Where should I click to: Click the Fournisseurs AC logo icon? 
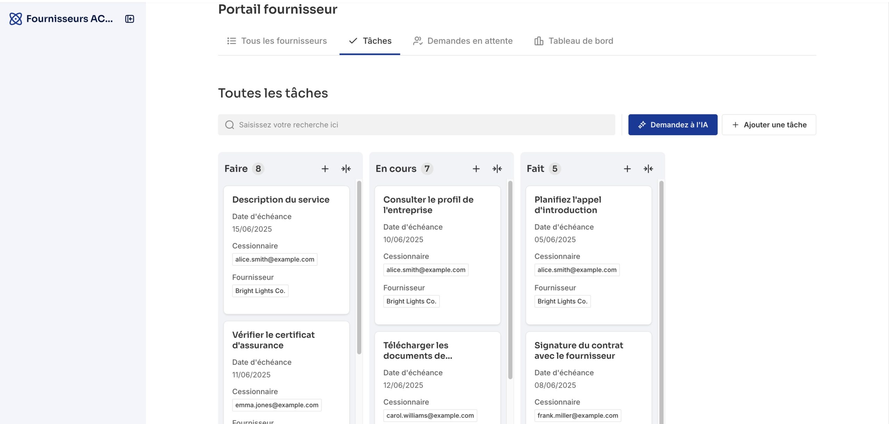tap(16, 19)
